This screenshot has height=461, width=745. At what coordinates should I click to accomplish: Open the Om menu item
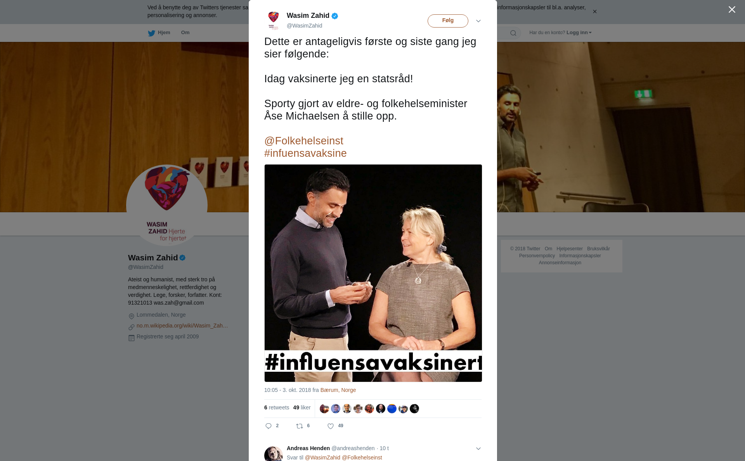(185, 33)
